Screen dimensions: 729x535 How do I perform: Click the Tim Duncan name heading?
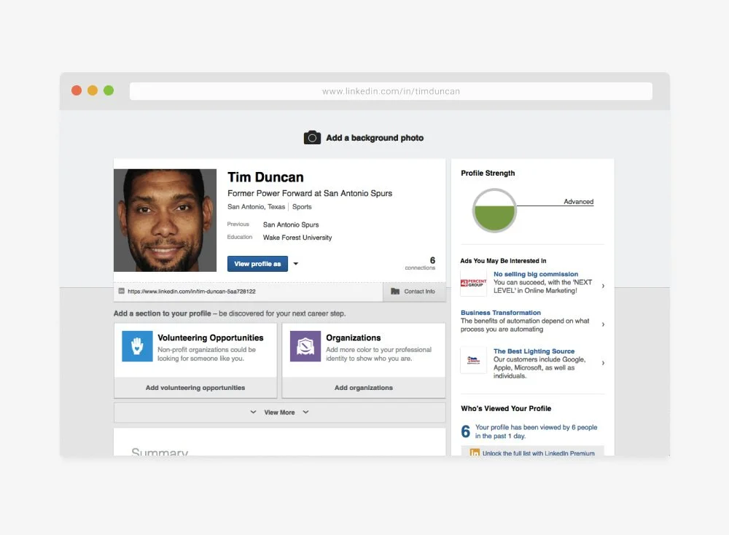(x=265, y=177)
